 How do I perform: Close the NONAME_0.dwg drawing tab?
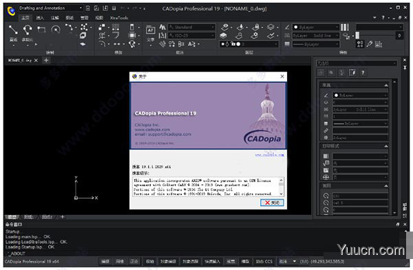[36, 60]
